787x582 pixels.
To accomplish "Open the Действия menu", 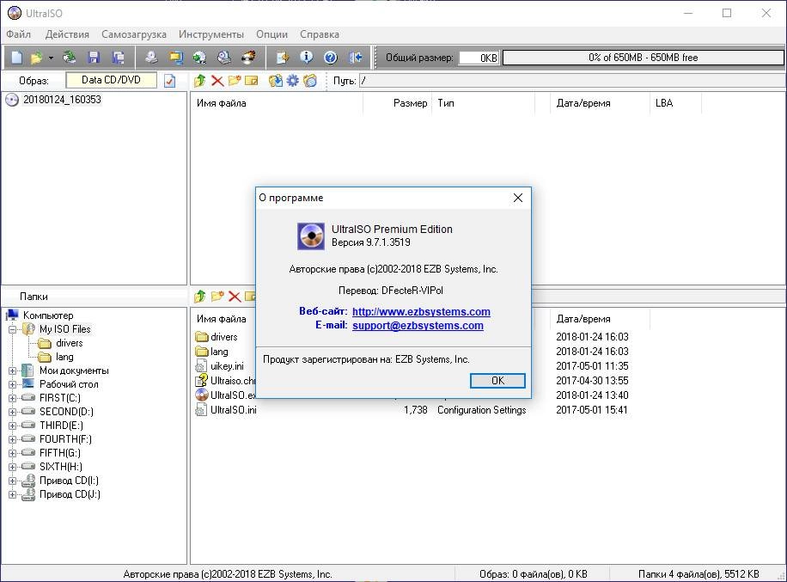I will tap(67, 34).
